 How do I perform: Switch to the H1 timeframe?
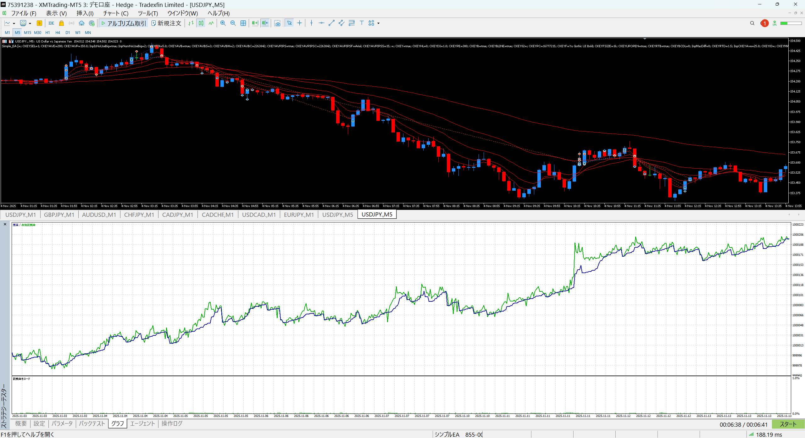47,32
